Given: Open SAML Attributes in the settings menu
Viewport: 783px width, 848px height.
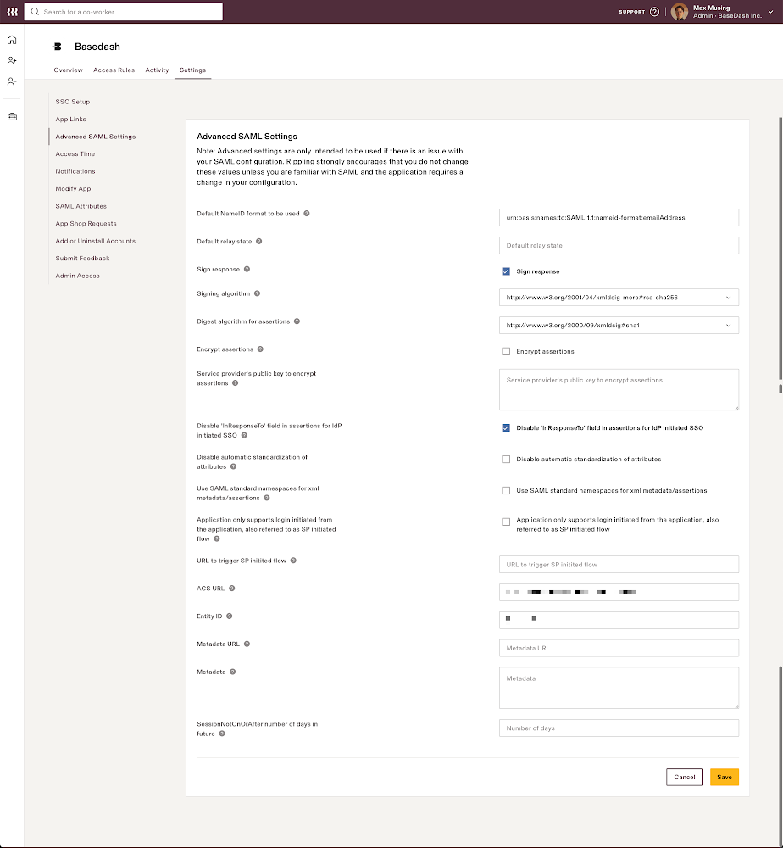Looking at the screenshot, I should 81,205.
